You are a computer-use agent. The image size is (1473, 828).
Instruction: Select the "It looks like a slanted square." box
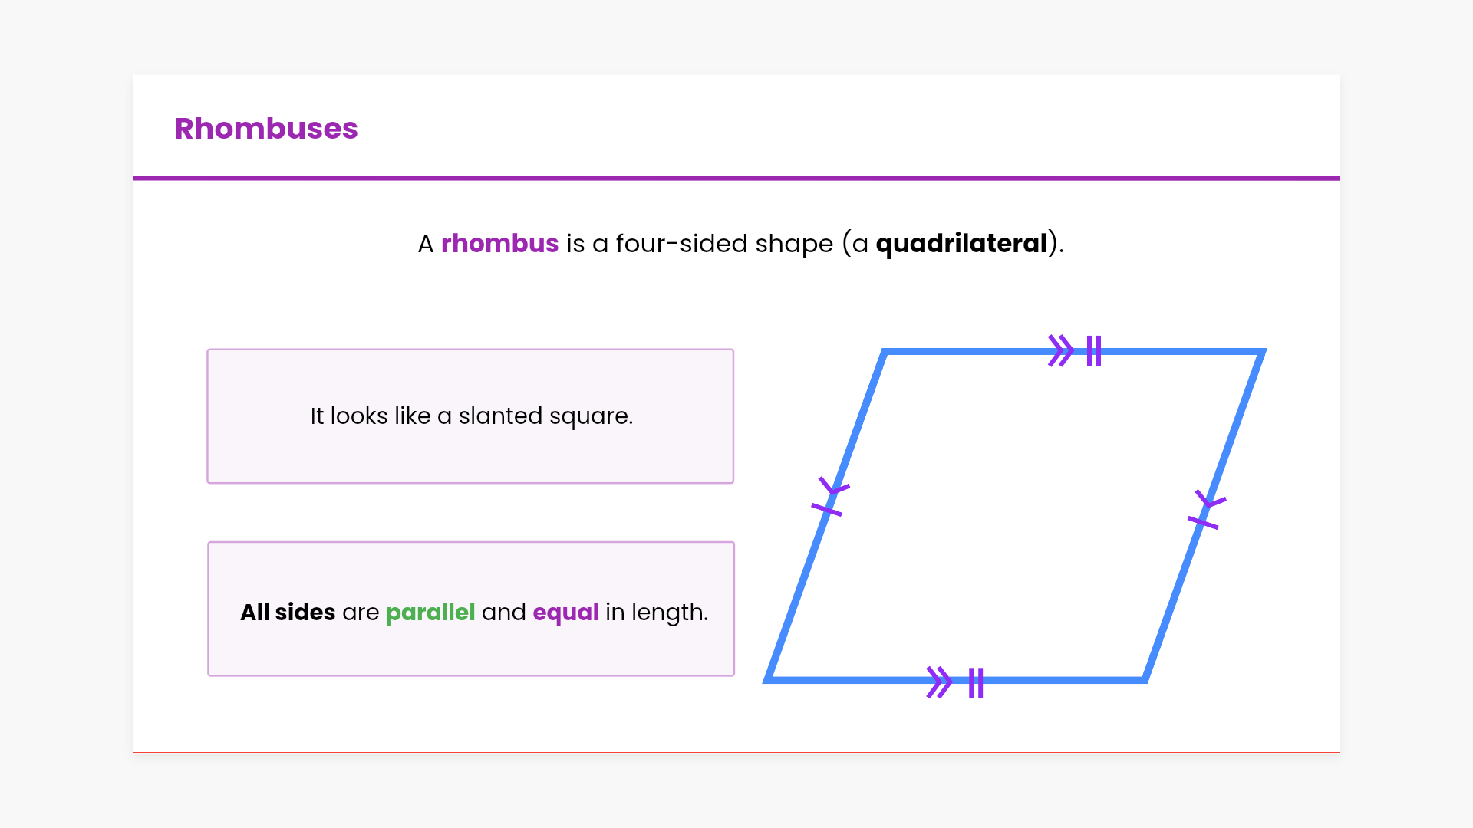tap(470, 416)
